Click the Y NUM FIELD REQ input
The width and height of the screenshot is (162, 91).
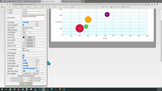coord(36,78)
